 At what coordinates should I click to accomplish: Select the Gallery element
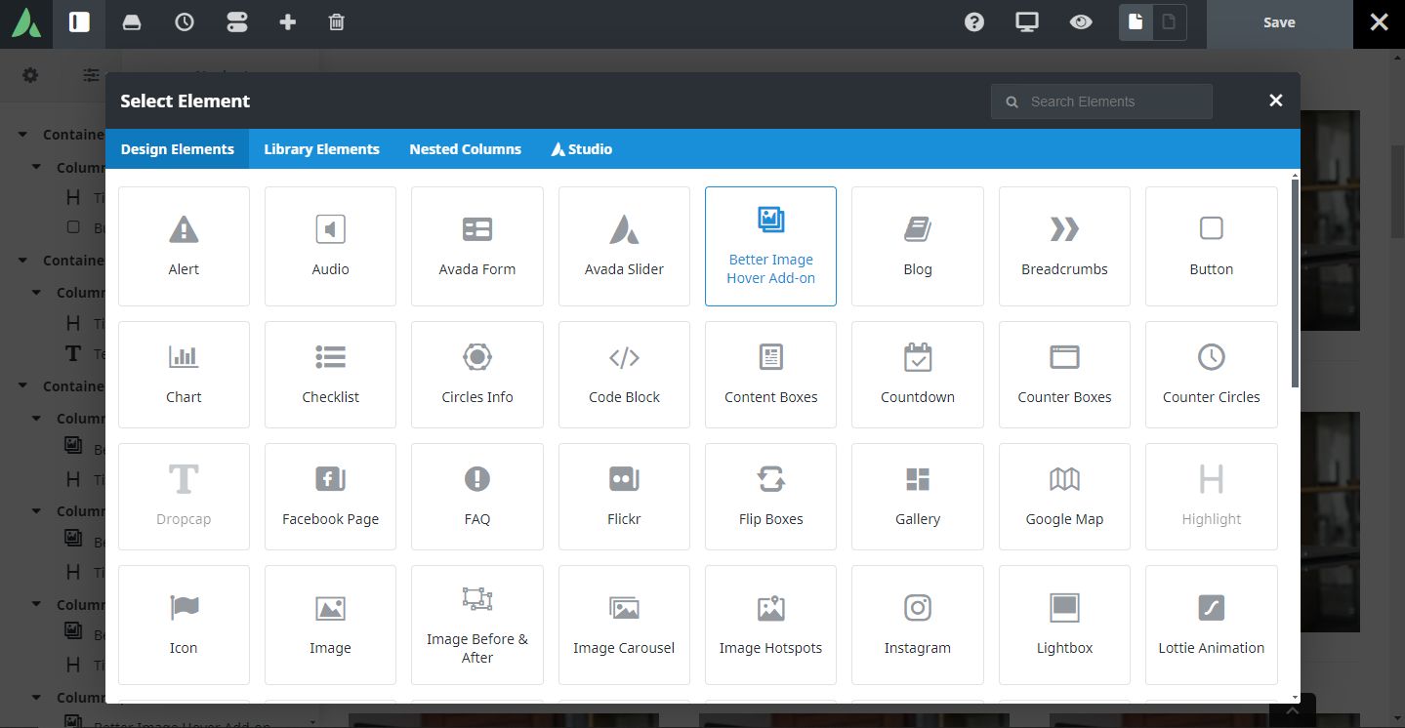[918, 497]
